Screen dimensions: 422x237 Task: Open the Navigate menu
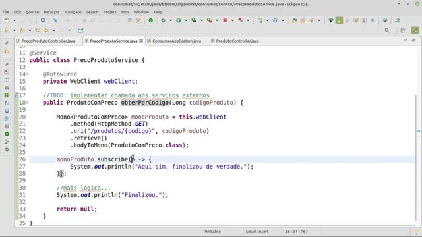point(73,12)
